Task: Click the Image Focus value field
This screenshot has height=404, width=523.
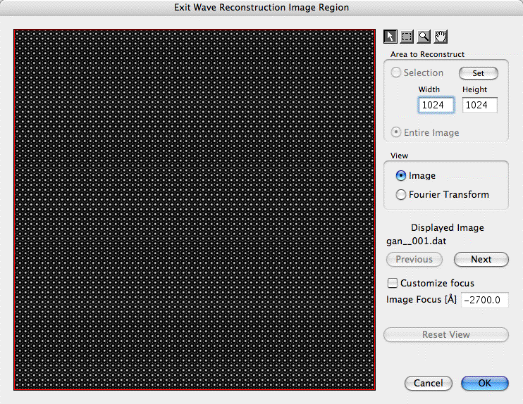Action: pyautogui.click(x=485, y=300)
